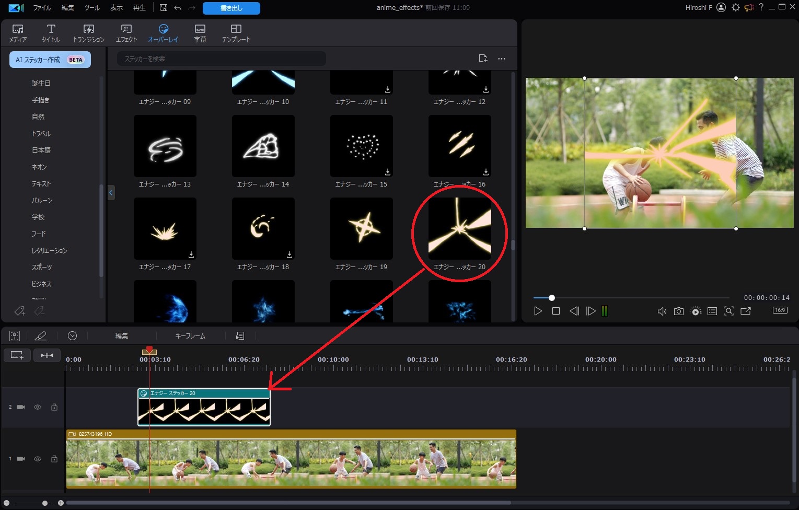Click the preview zoom/fit icon

point(729,311)
